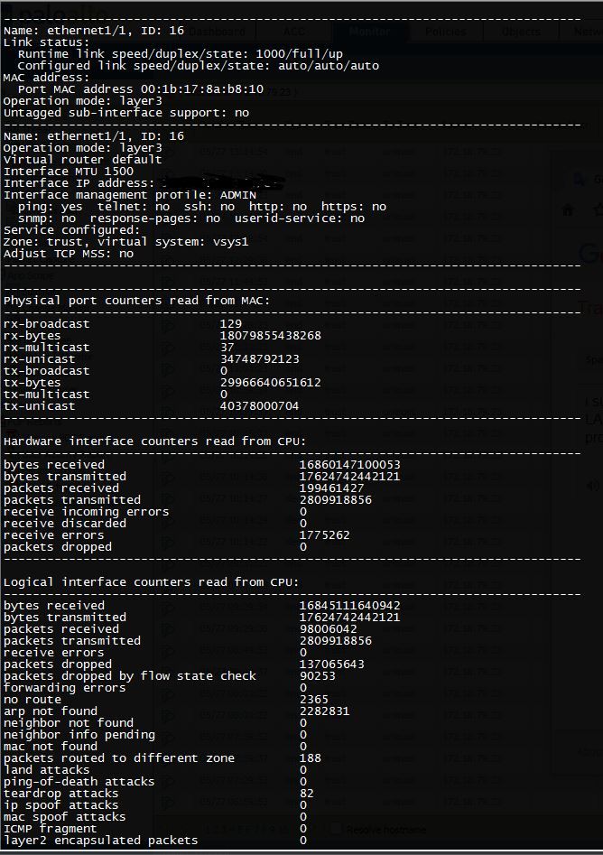Click the Physical port counters heading
The height and width of the screenshot is (855, 603).
[x=136, y=301]
